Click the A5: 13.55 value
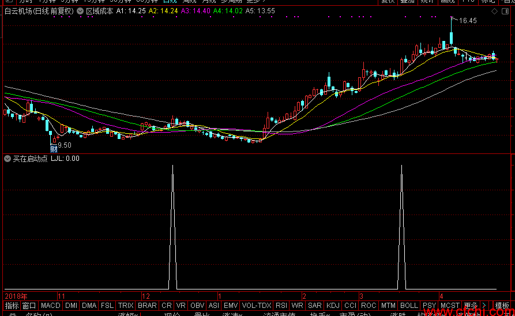The height and width of the screenshot is (316, 515). pos(260,11)
